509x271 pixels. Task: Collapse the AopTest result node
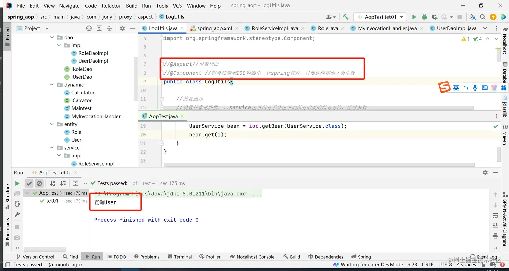pos(27,193)
